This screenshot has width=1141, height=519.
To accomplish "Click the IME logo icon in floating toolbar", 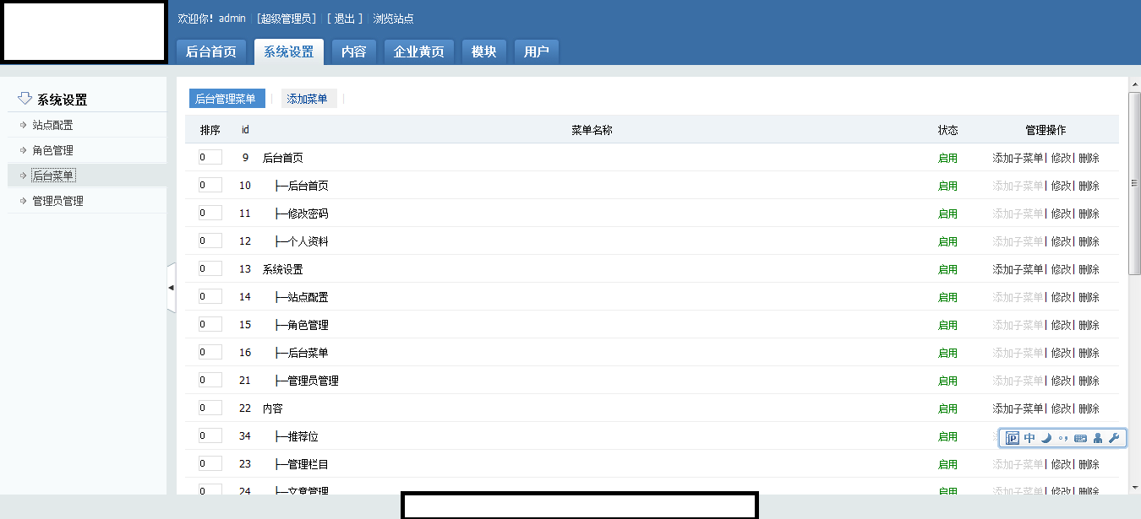I will 1013,438.
